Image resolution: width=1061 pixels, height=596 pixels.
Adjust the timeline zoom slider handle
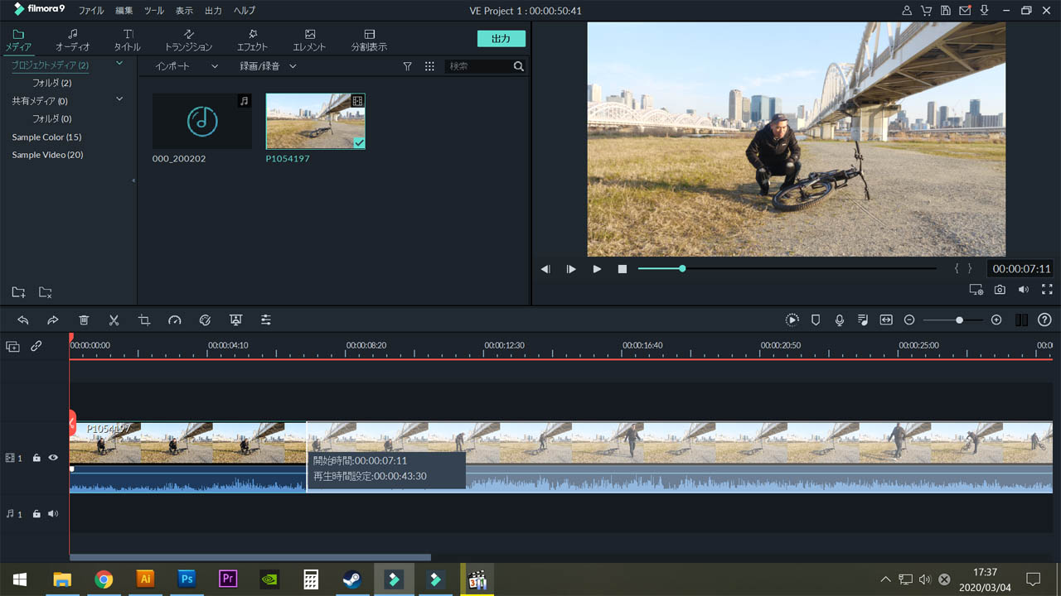tap(959, 320)
